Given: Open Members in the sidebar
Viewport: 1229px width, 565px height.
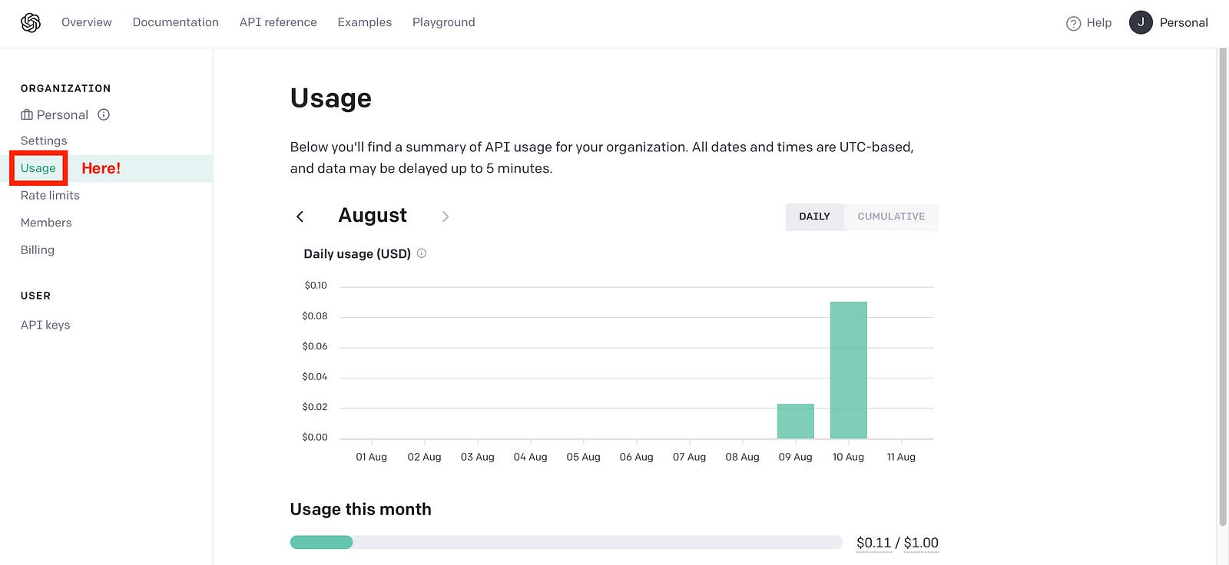Looking at the screenshot, I should (46, 223).
